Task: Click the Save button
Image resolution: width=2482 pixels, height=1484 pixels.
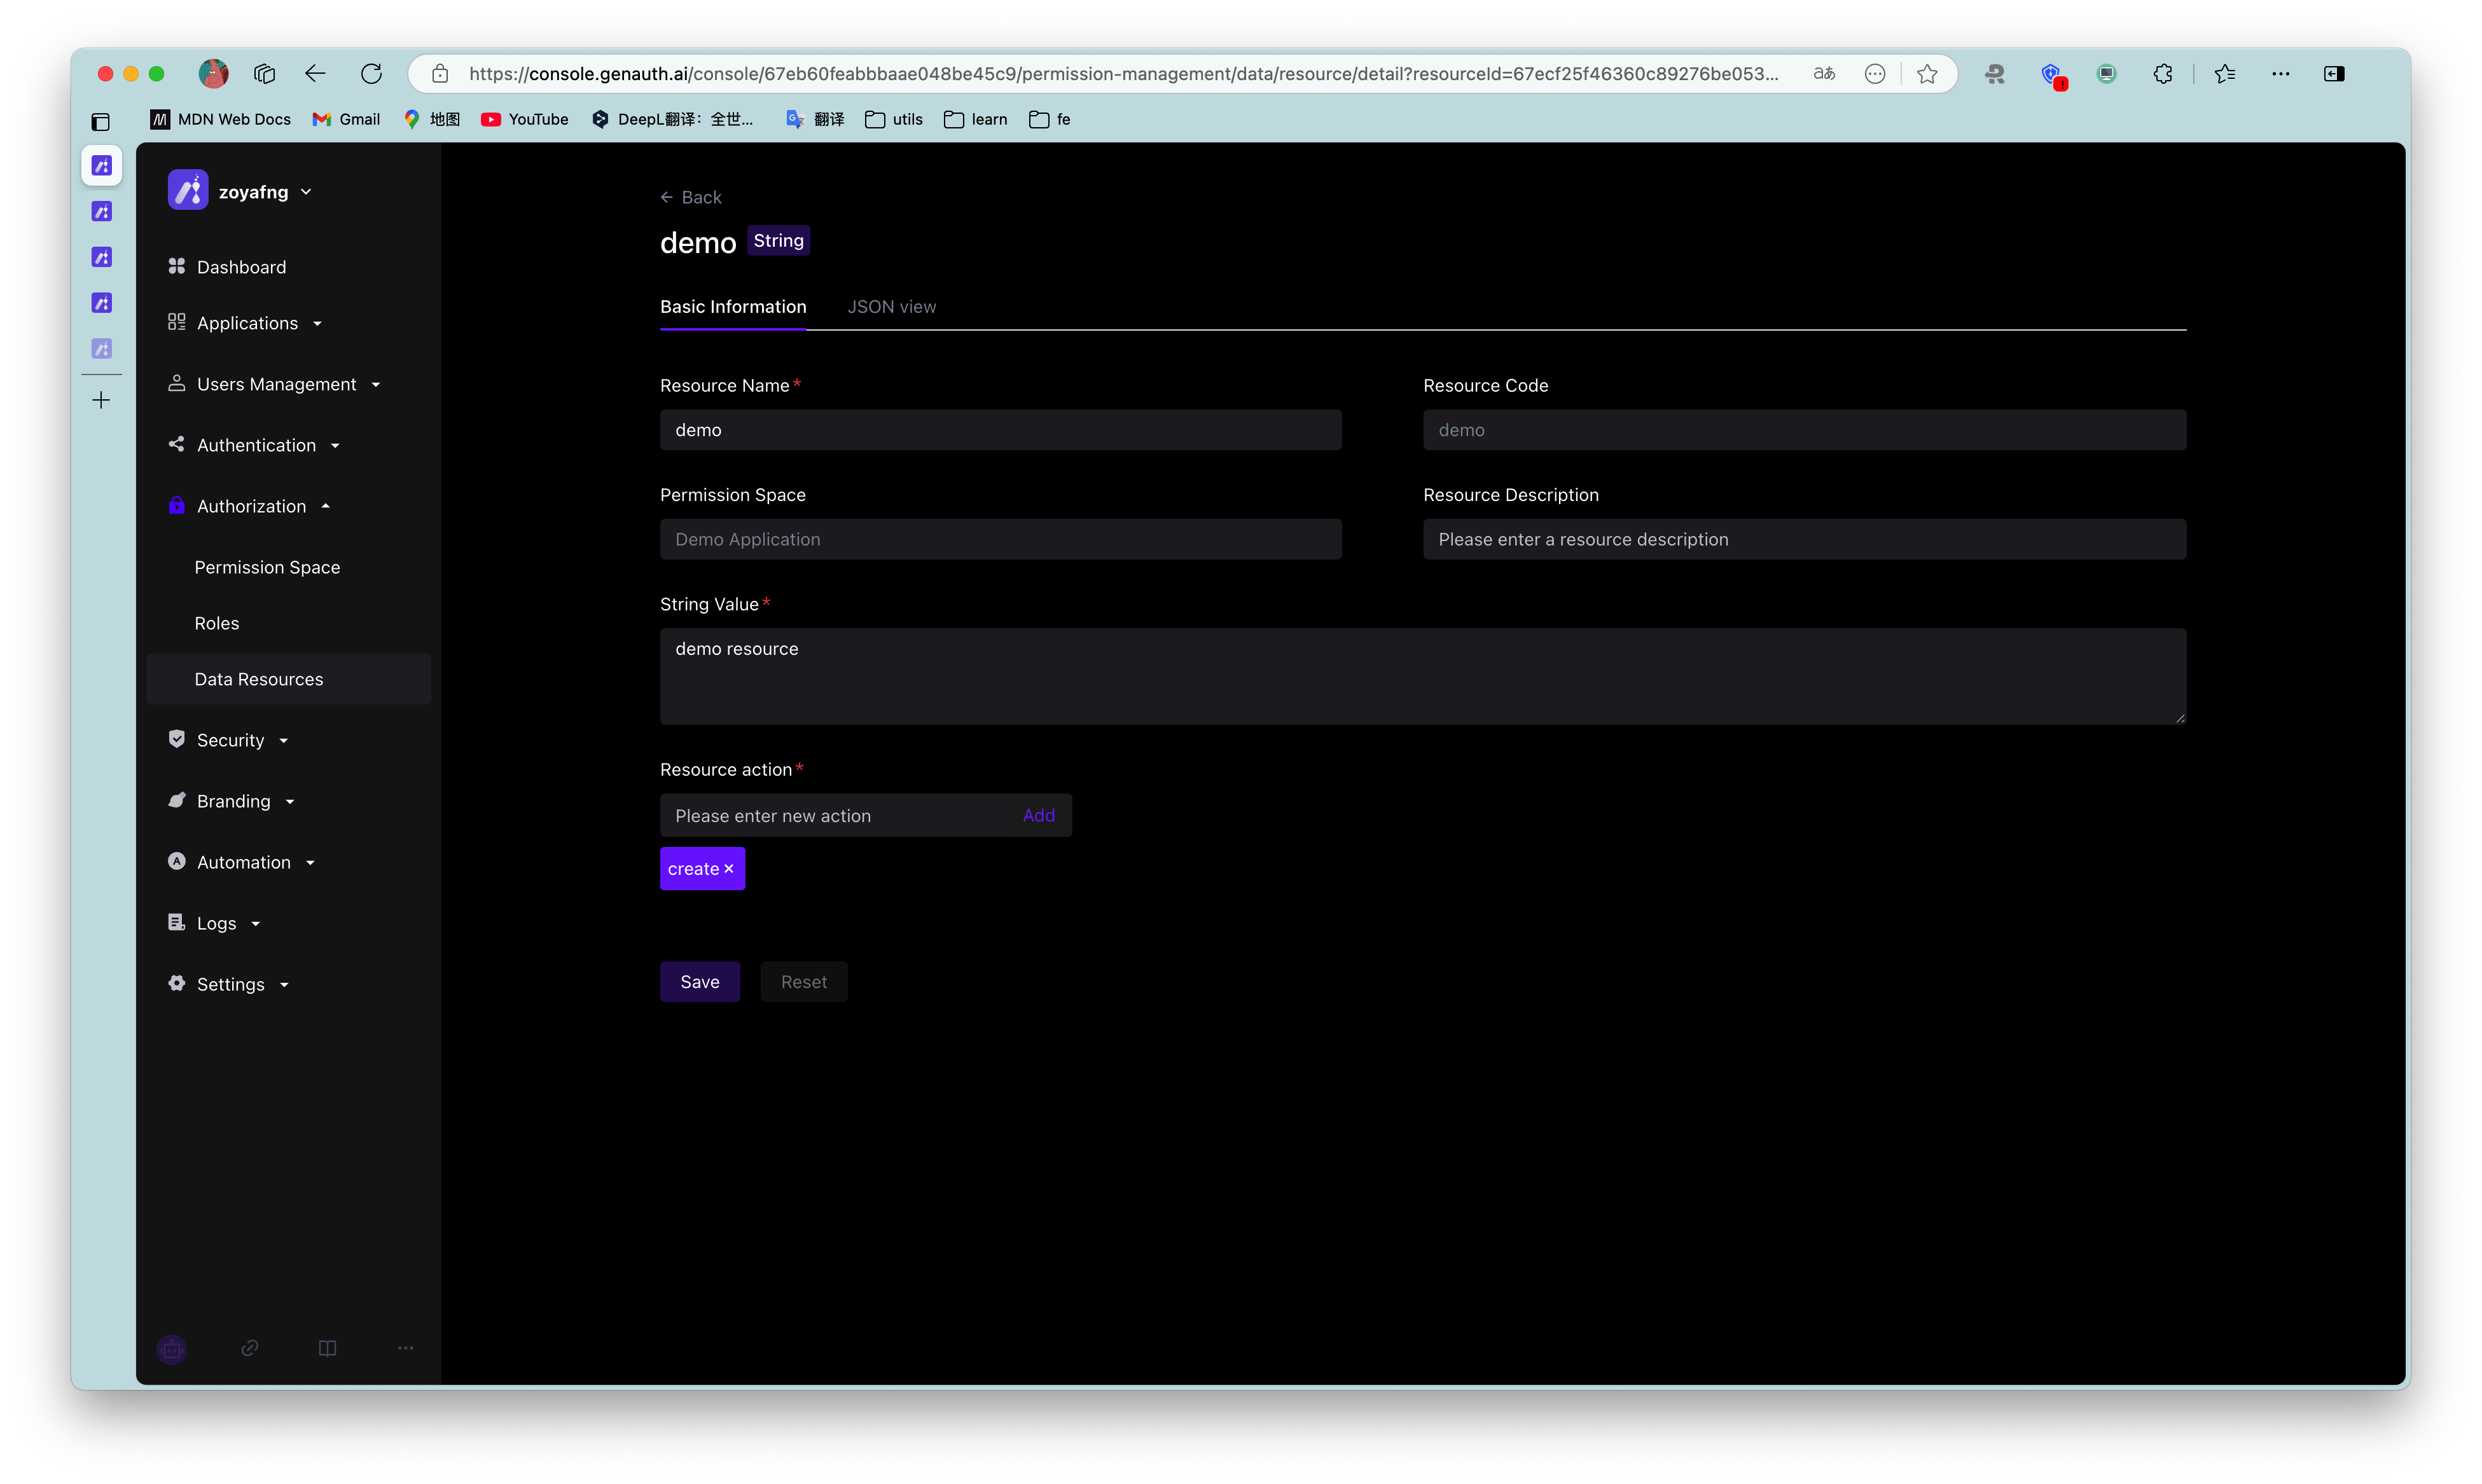Action: click(699, 981)
